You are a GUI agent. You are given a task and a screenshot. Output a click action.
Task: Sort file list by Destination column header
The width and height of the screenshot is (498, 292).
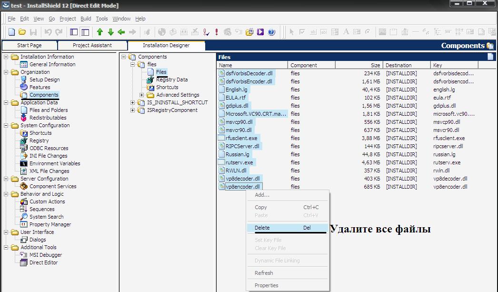pos(407,65)
